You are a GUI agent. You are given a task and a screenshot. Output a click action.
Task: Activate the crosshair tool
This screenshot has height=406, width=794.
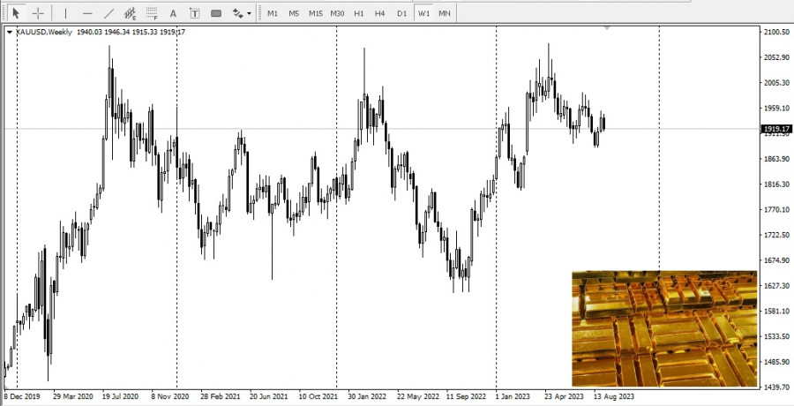pyautogui.click(x=38, y=13)
